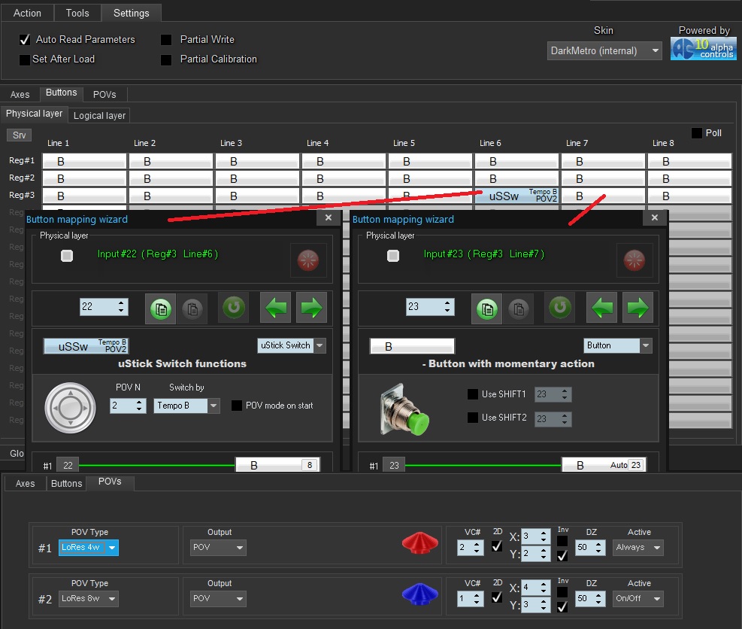Enable the Poll checkbox
The width and height of the screenshot is (742, 629).
697,133
